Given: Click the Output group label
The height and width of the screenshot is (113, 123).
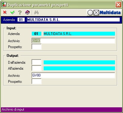Looking at the screenshot, I should click(x=13, y=56).
